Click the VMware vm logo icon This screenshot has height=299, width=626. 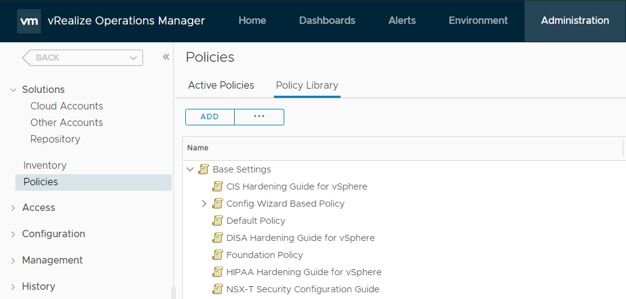coord(29,21)
